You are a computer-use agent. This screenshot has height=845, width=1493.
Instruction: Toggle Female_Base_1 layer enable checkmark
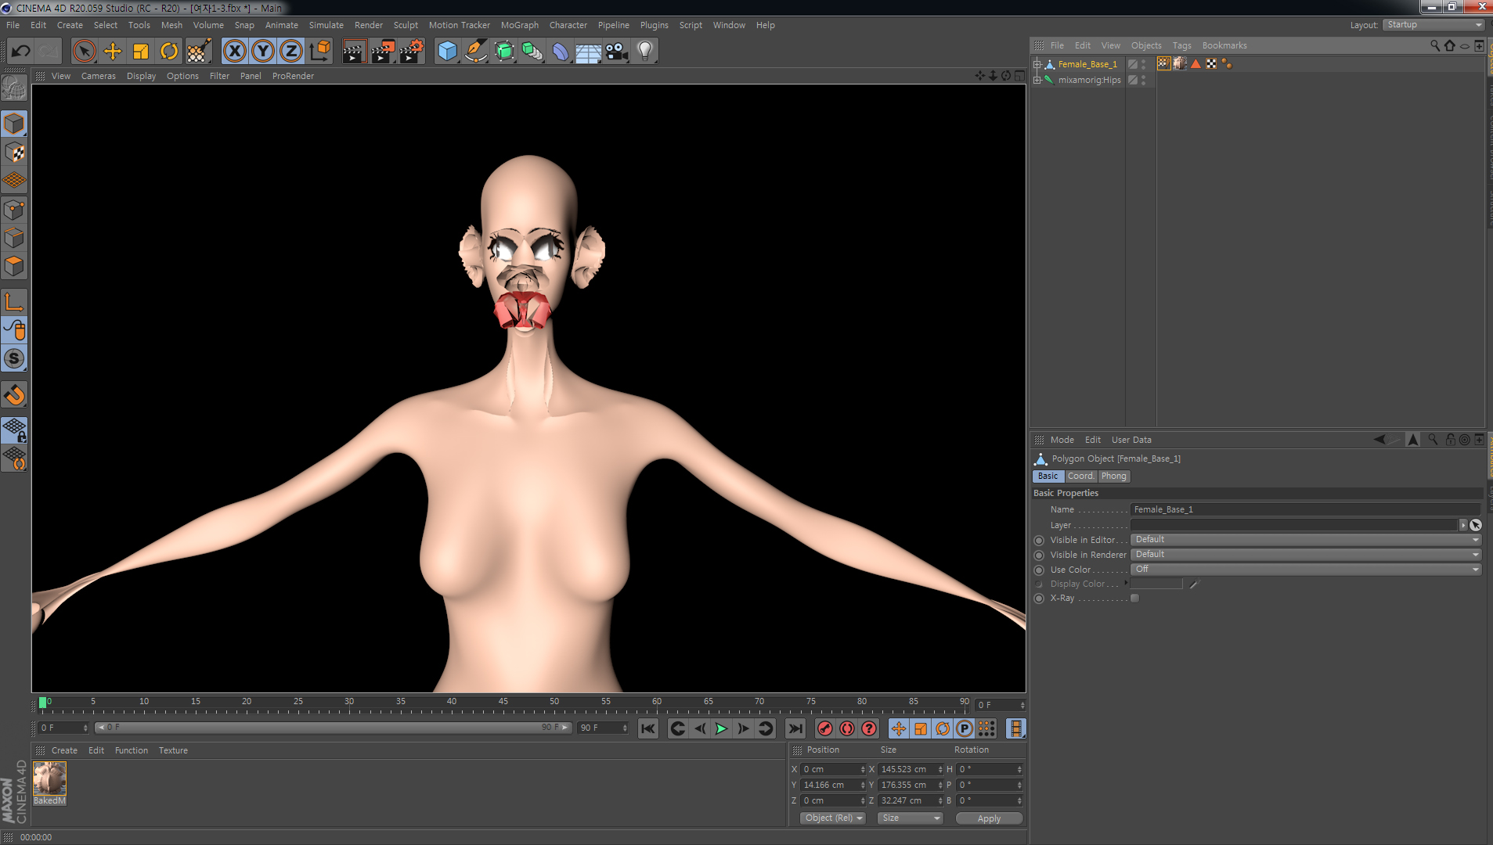pos(1132,64)
